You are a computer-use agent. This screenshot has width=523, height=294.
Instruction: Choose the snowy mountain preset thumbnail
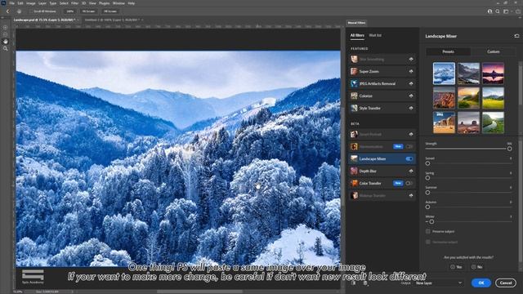coord(444,73)
